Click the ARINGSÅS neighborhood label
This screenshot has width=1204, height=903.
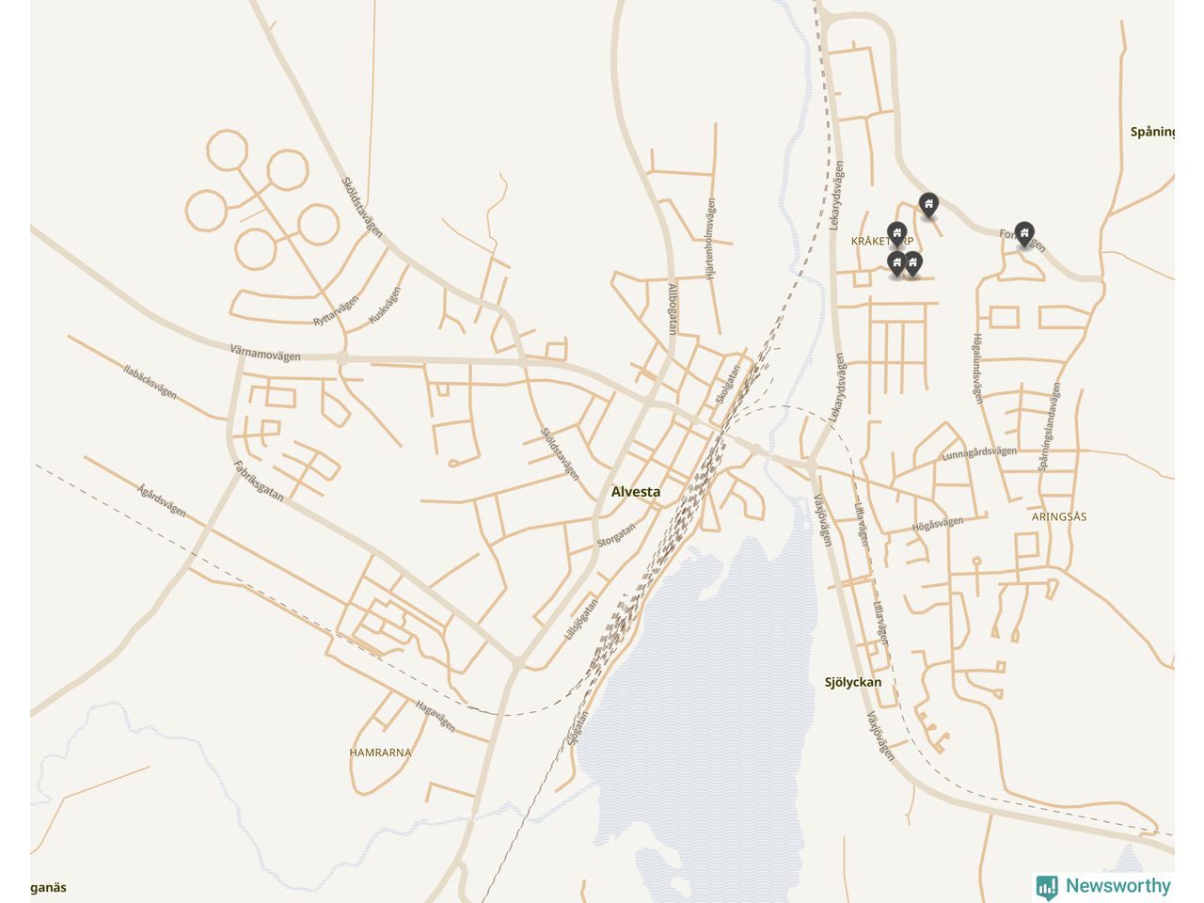coord(1059,516)
